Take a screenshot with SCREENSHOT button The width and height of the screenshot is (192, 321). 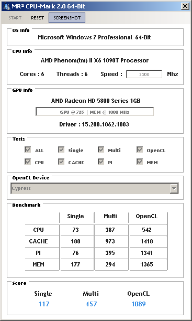click(67, 18)
